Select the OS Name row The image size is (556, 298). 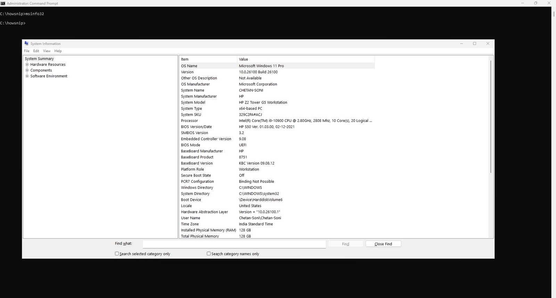[277, 66]
